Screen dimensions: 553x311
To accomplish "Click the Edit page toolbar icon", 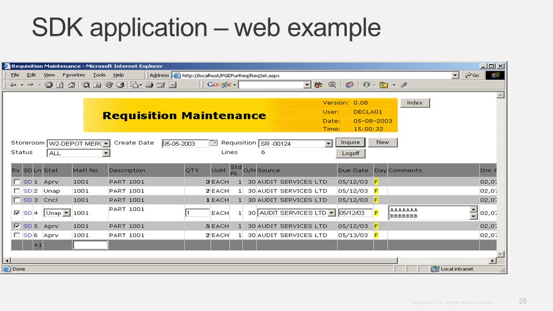I will click(161, 85).
